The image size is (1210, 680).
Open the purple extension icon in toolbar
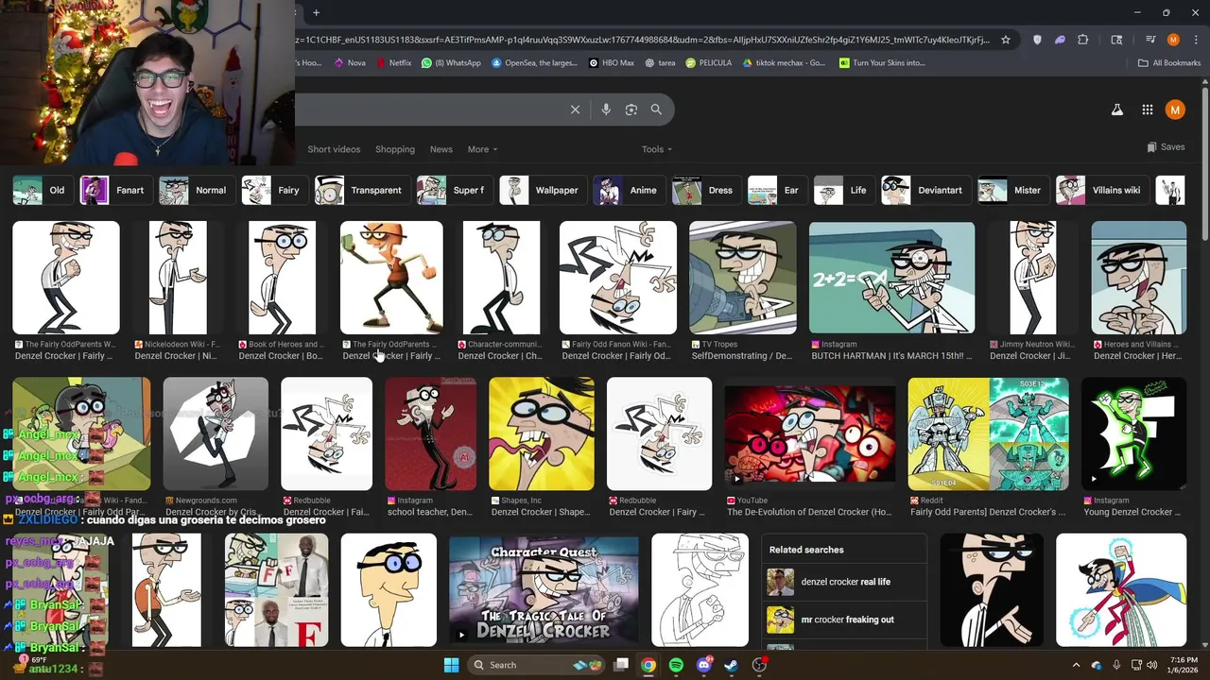(1060, 40)
